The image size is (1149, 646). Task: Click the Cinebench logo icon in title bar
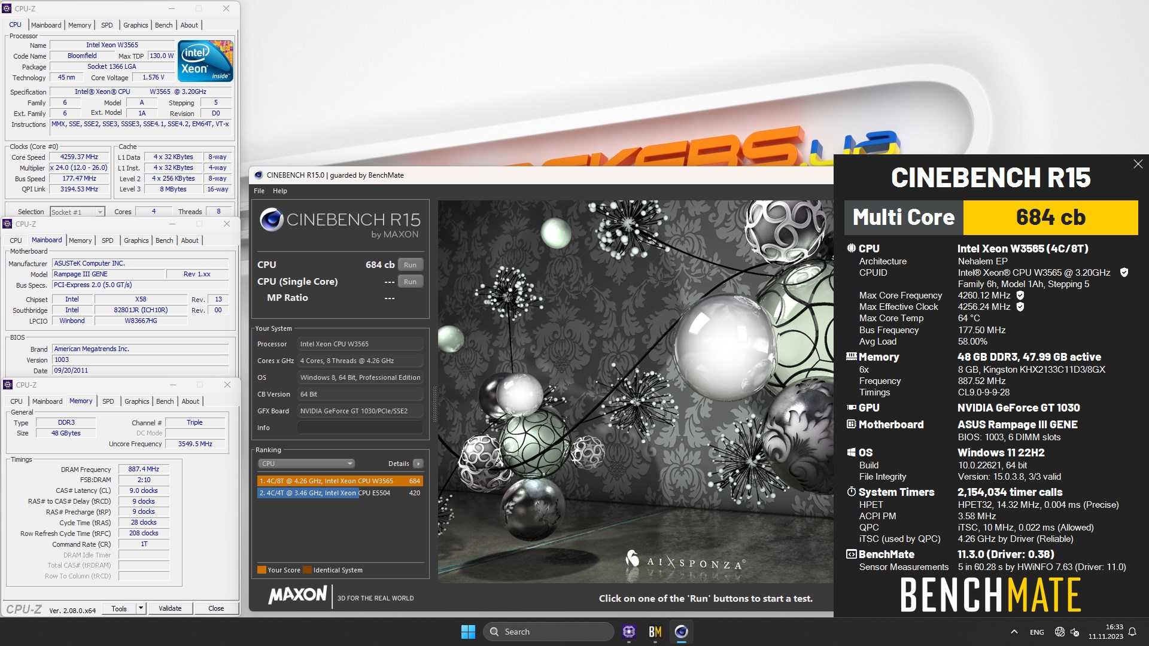pyautogui.click(x=259, y=175)
